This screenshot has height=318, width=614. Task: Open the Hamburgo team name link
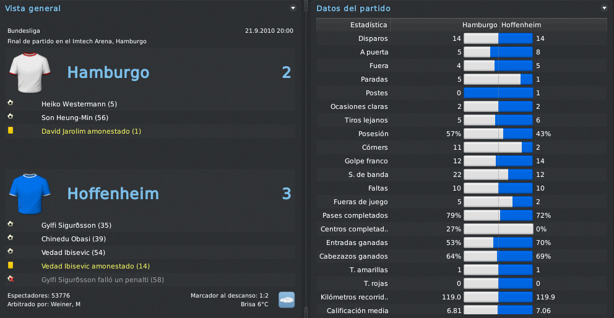(108, 73)
